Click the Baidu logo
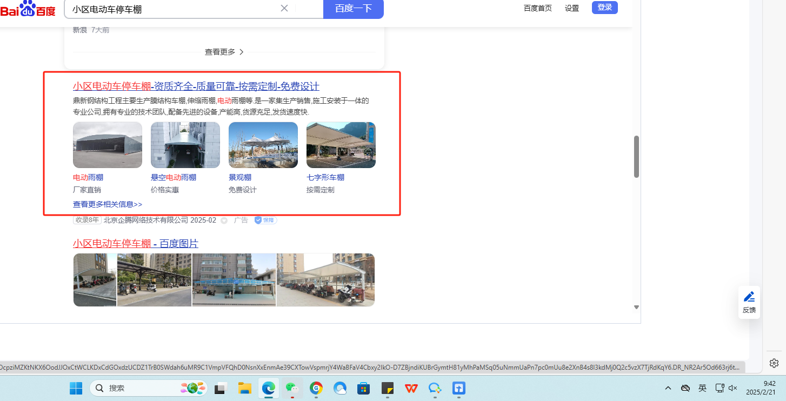786x401 pixels. [28, 9]
